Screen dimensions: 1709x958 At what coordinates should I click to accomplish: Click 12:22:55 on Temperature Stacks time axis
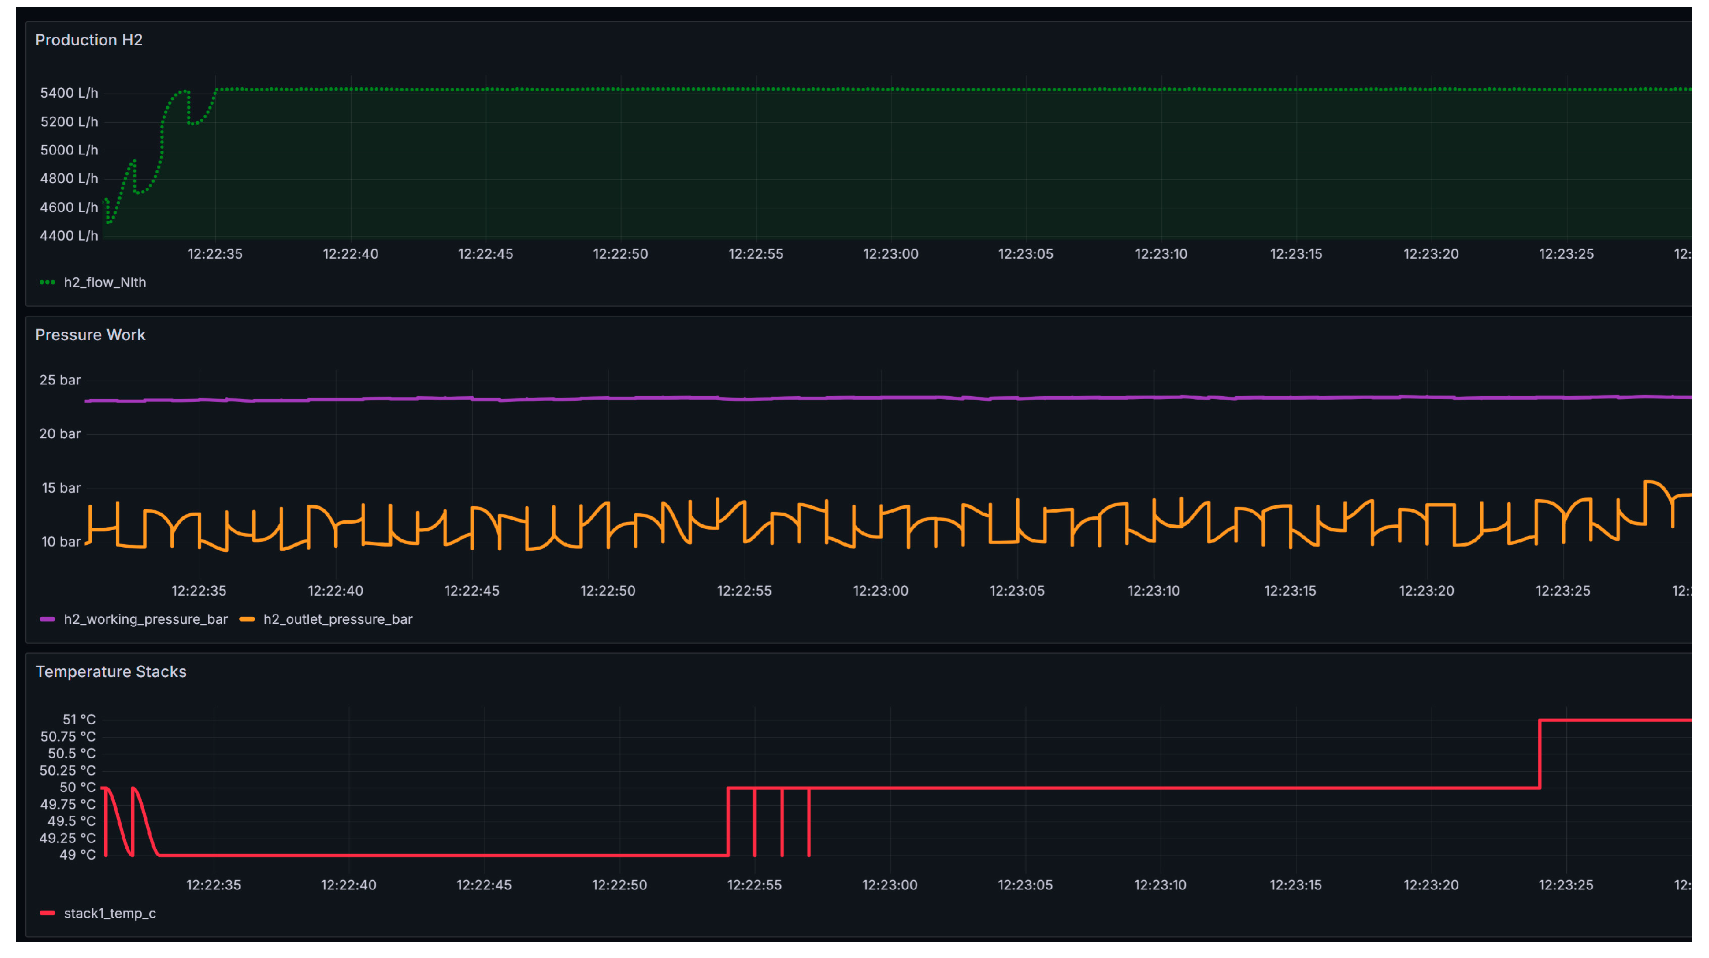pyautogui.click(x=754, y=885)
